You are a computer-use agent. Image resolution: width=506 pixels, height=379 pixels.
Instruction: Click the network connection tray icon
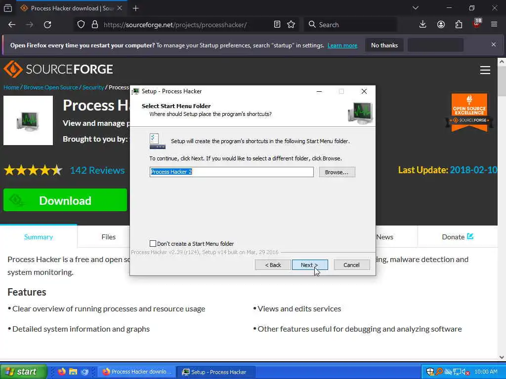457,372
